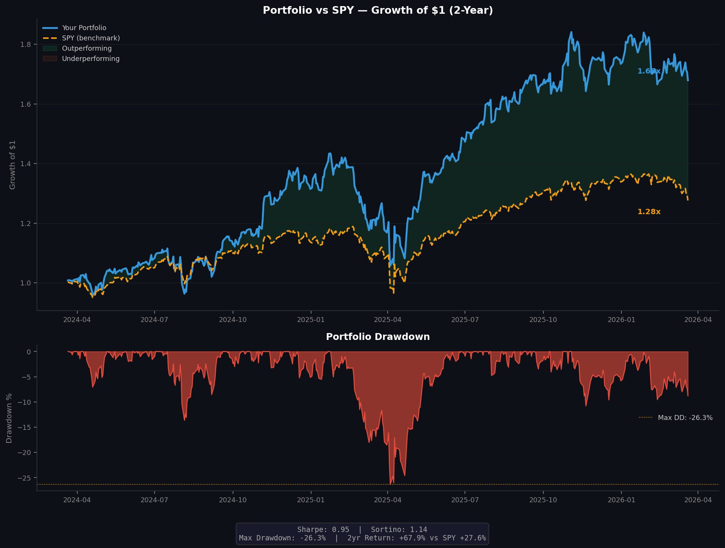Click "Max Drawdown: -26.3%" in the stats box

[282, 538]
